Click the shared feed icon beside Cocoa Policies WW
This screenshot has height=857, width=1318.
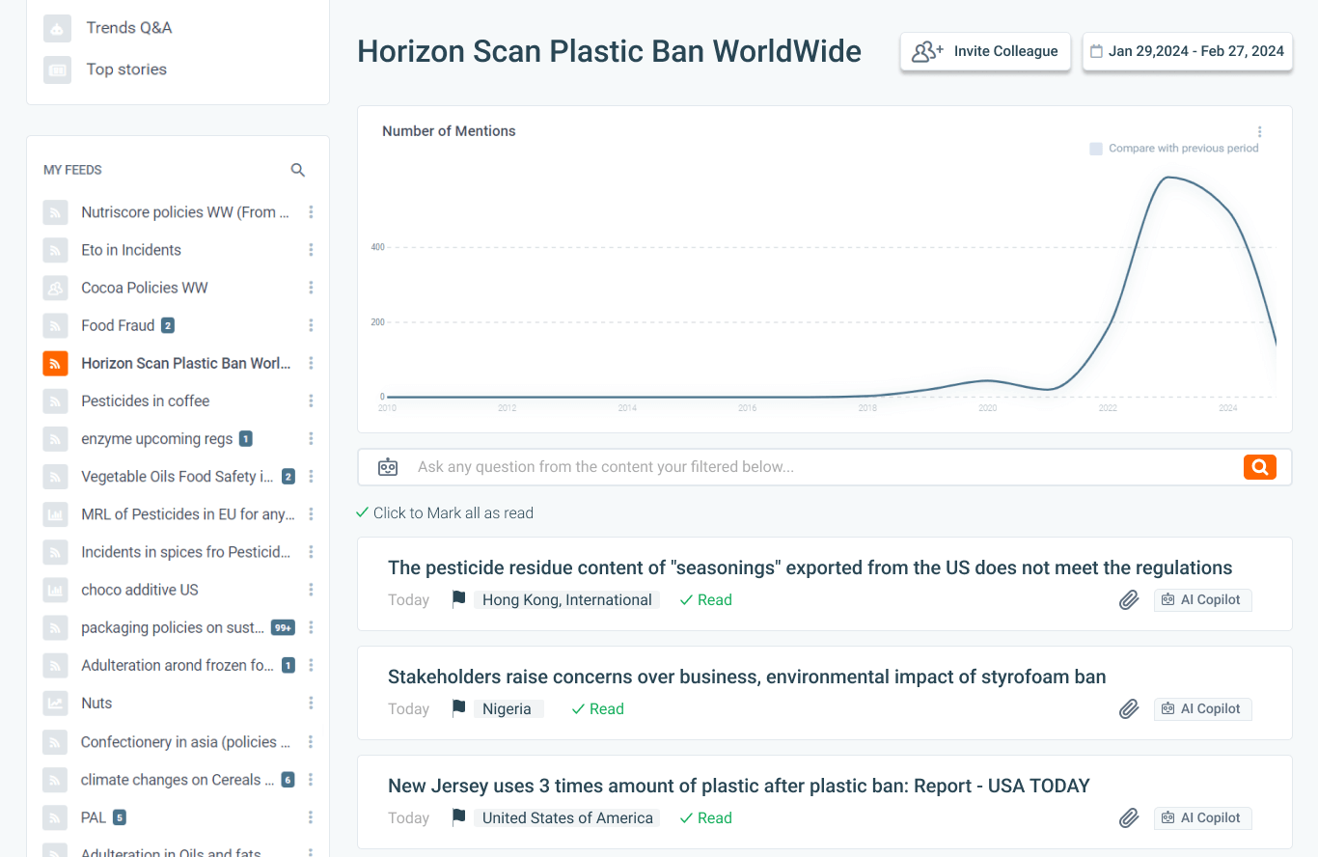(55, 288)
